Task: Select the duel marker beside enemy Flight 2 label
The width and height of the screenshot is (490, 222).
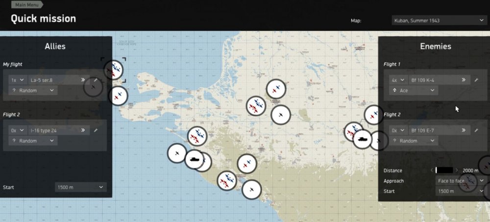Action: tap(374, 115)
